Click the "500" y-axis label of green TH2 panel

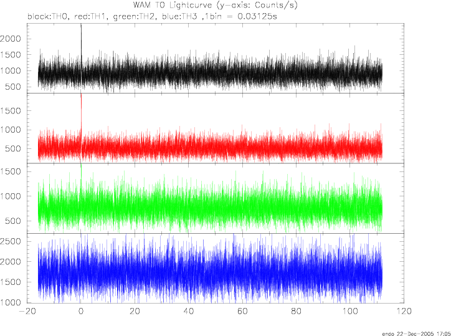tap(13, 221)
